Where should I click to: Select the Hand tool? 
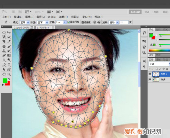(4, 74)
